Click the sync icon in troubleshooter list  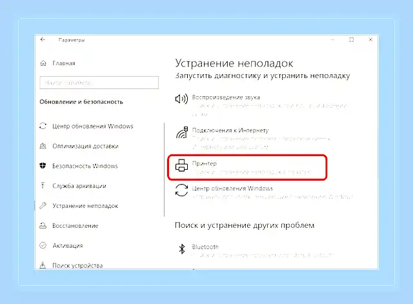[x=181, y=190]
